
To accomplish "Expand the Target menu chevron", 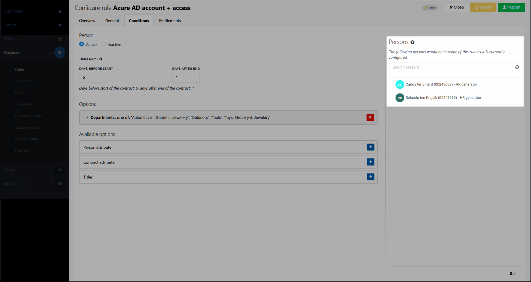I will coord(51,170).
